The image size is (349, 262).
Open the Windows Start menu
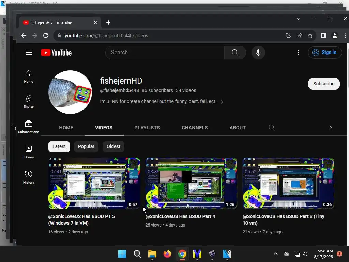pos(122,254)
